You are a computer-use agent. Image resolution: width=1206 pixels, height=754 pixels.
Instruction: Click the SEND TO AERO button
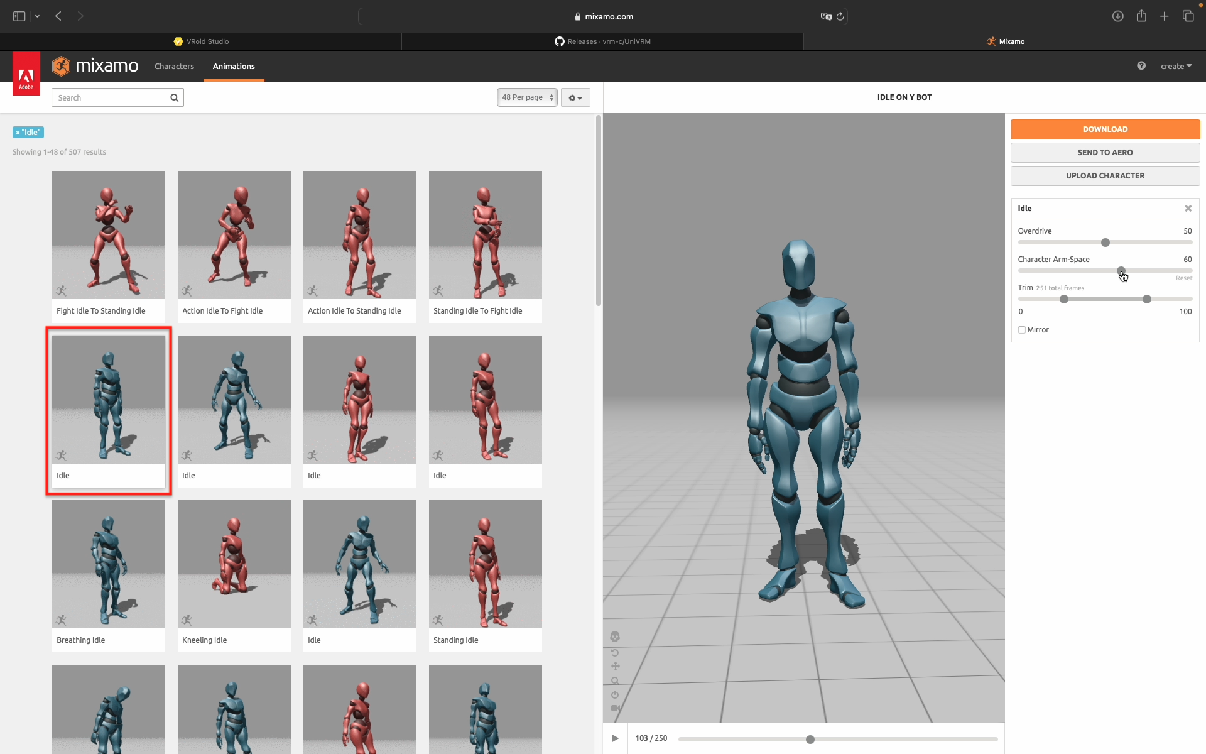pos(1105,153)
